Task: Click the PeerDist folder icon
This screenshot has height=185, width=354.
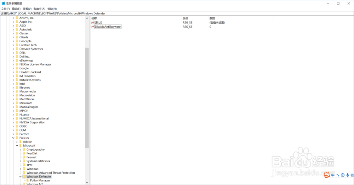Action: point(24,153)
